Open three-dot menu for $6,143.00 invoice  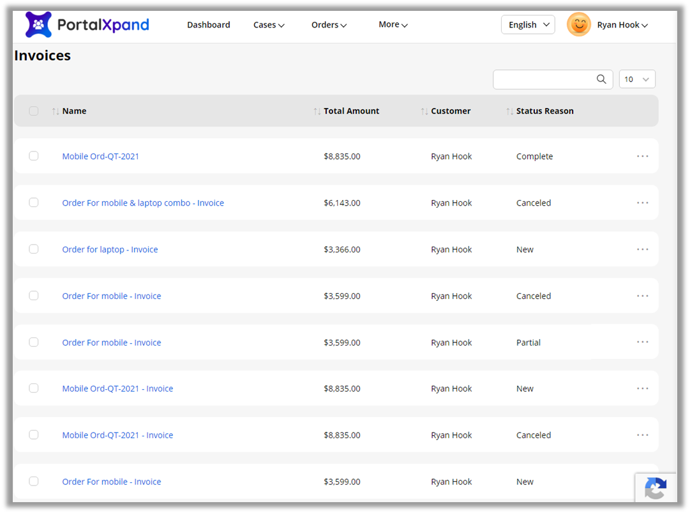[x=642, y=203]
